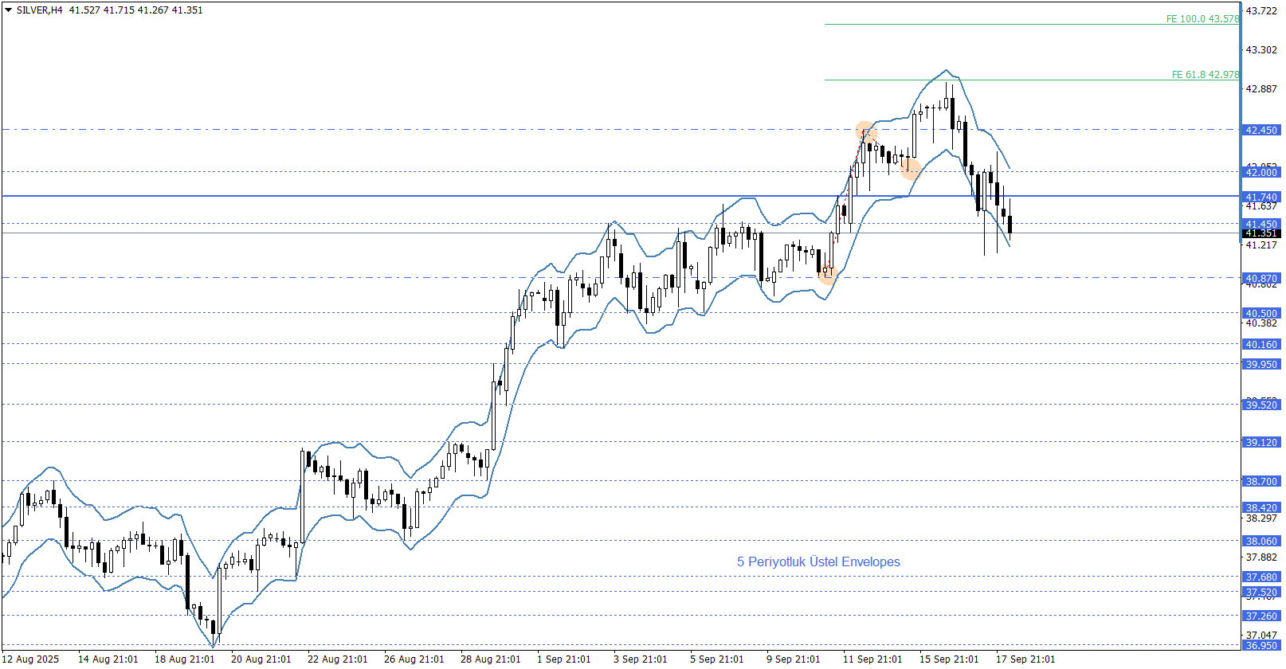Select the 38.700 price level tag
The image size is (1286, 669).
tap(1261, 482)
